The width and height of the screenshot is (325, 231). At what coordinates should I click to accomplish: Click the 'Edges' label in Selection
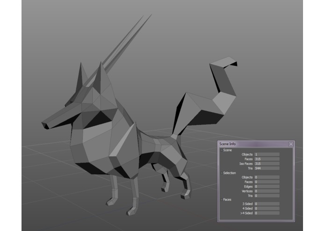[248, 187]
